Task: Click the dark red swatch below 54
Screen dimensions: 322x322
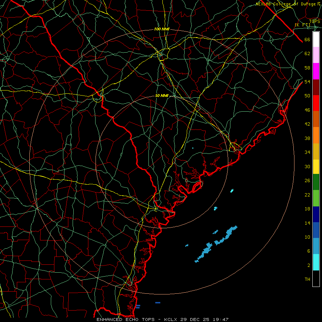Action: click(316, 87)
